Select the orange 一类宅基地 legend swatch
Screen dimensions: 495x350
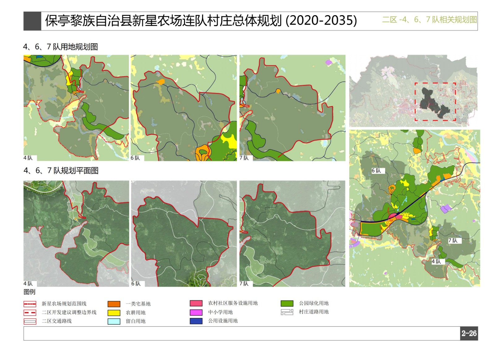114,304
